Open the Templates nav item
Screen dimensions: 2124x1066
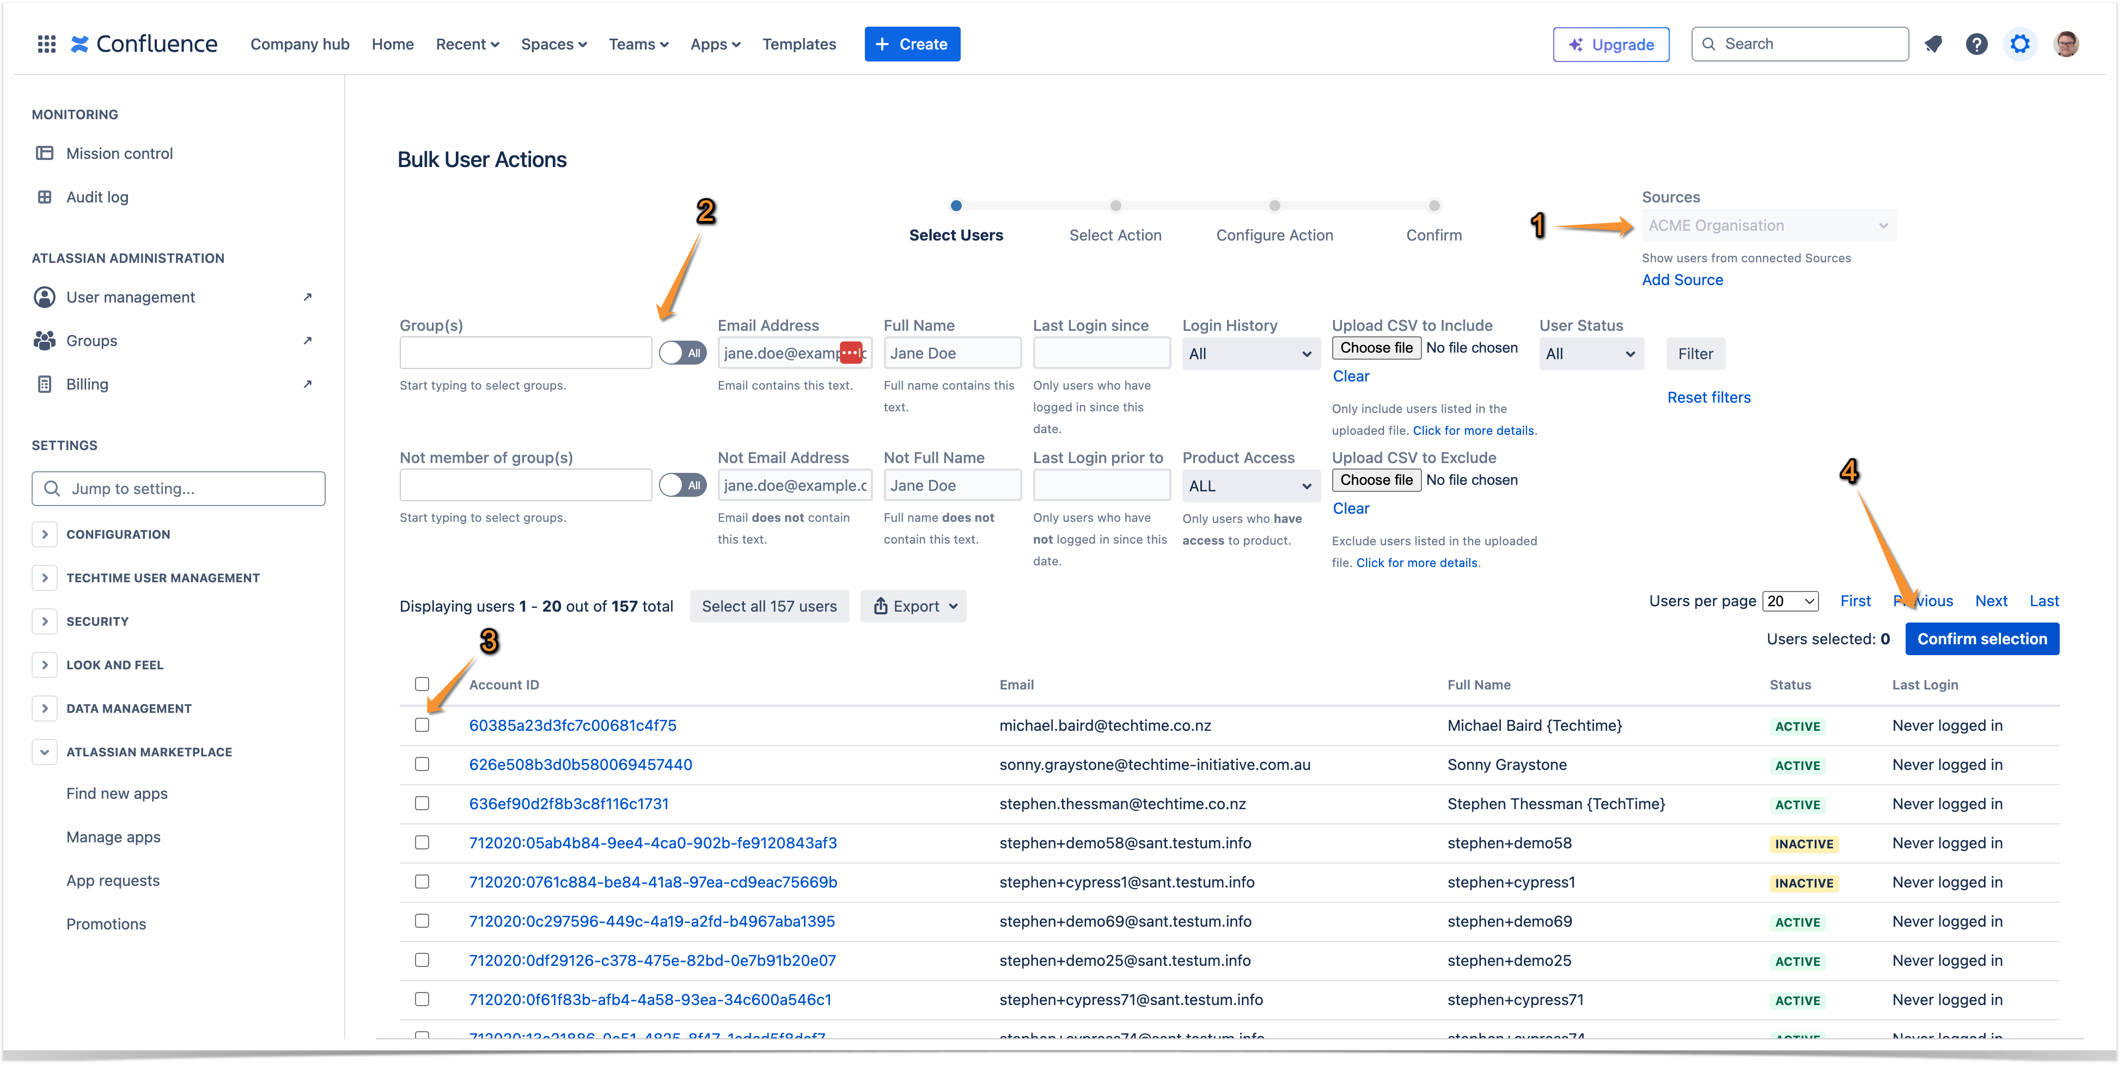pos(799,45)
